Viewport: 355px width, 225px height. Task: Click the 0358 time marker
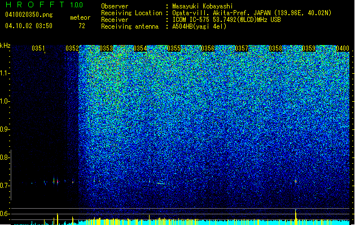click(275, 48)
